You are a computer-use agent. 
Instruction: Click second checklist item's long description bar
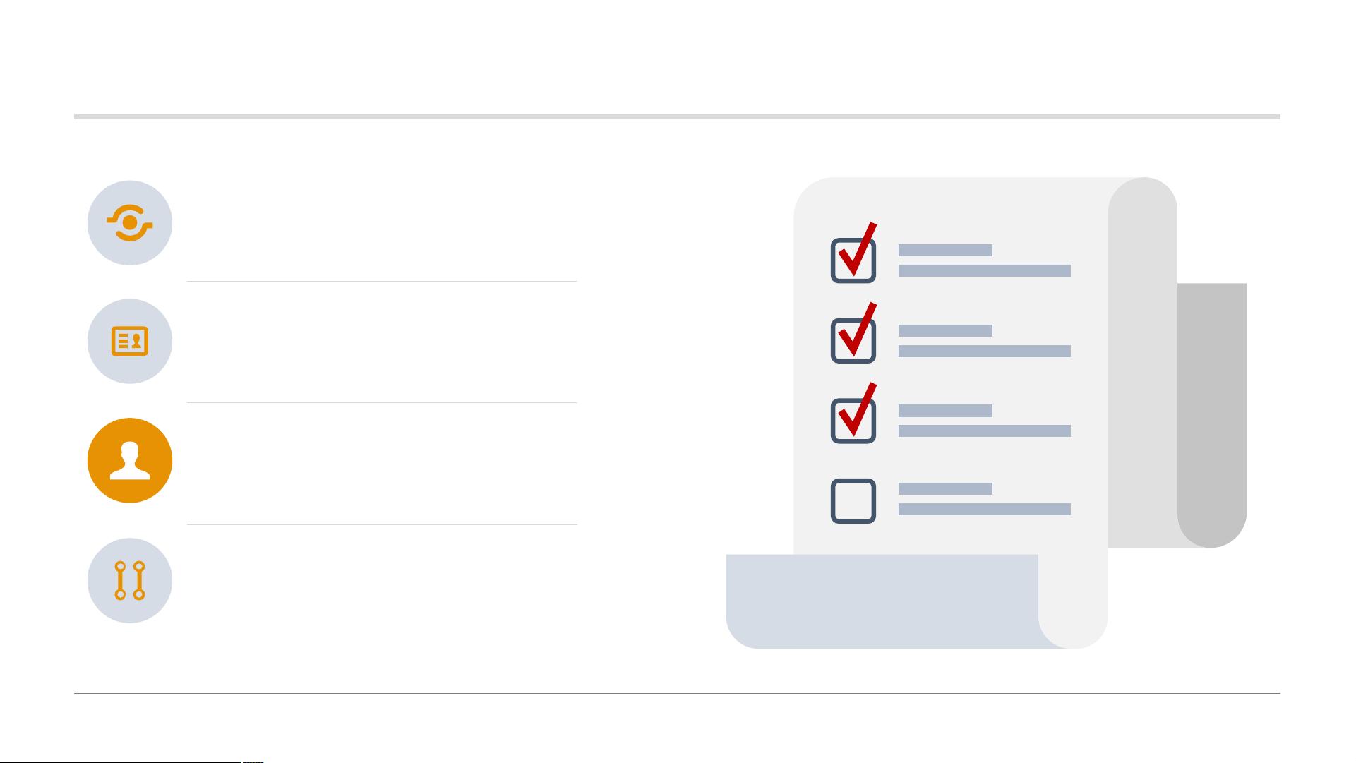coord(984,351)
